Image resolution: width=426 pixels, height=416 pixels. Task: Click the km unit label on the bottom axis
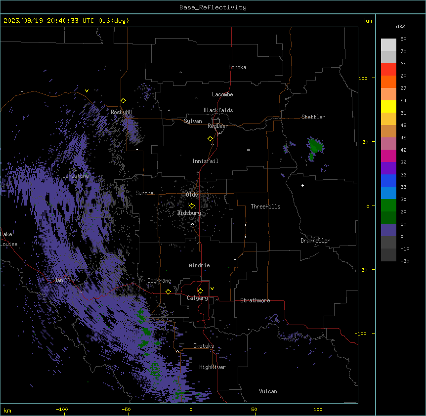point(7,410)
